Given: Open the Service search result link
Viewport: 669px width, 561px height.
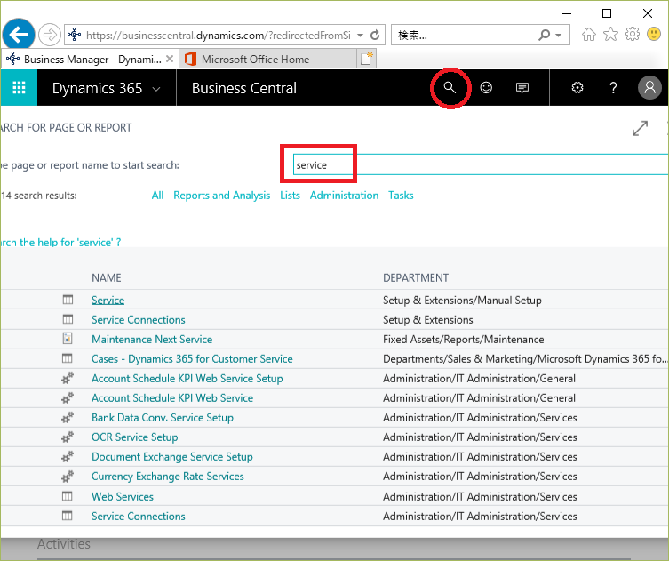Looking at the screenshot, I should tap(108, 301).
